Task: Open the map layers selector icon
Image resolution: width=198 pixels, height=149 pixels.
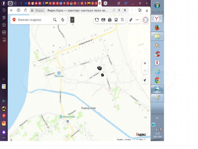Action: point(122,20)
